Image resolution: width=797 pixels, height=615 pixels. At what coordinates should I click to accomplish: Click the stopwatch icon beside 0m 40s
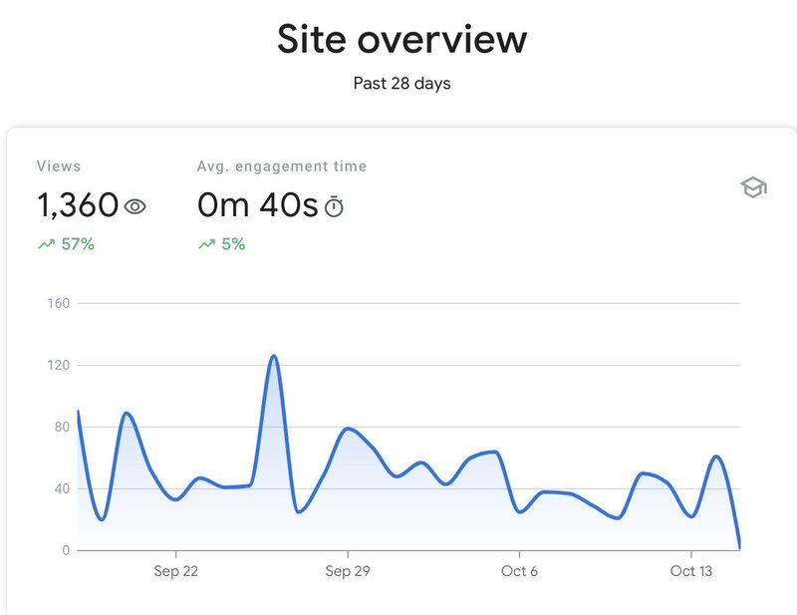(335, 207)
